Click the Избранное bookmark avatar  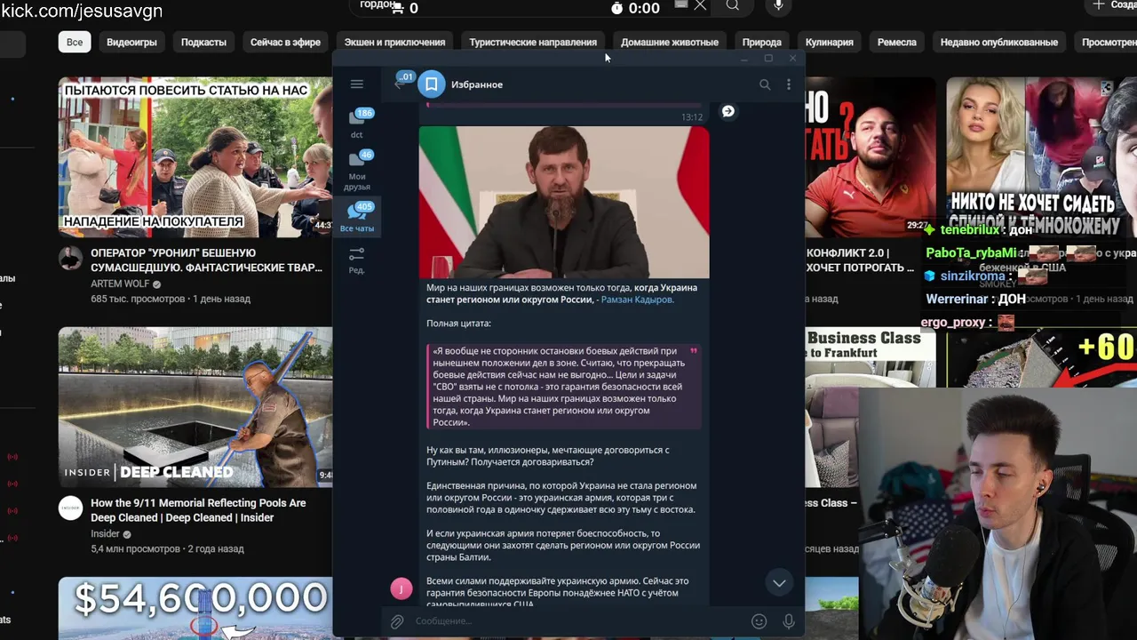[x=431, y=84]
